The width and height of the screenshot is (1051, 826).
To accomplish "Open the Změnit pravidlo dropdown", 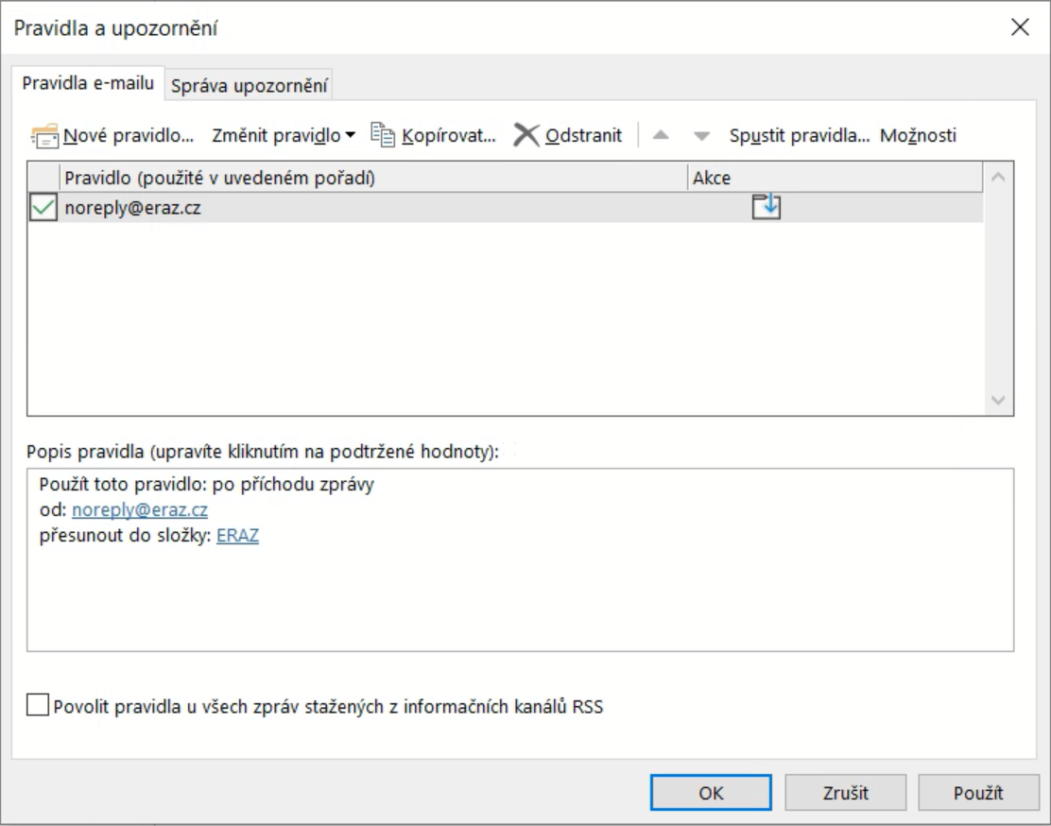I will (x=284, y=135).
